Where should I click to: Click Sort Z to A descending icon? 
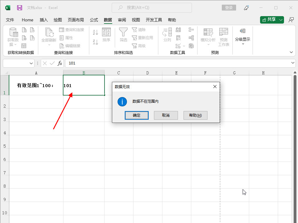coord(95,42)
